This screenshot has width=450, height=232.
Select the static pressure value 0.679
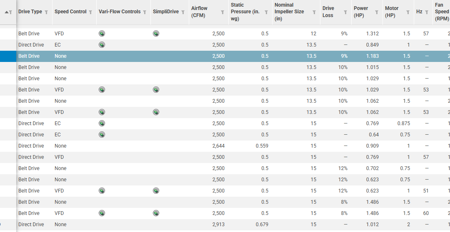262,224
